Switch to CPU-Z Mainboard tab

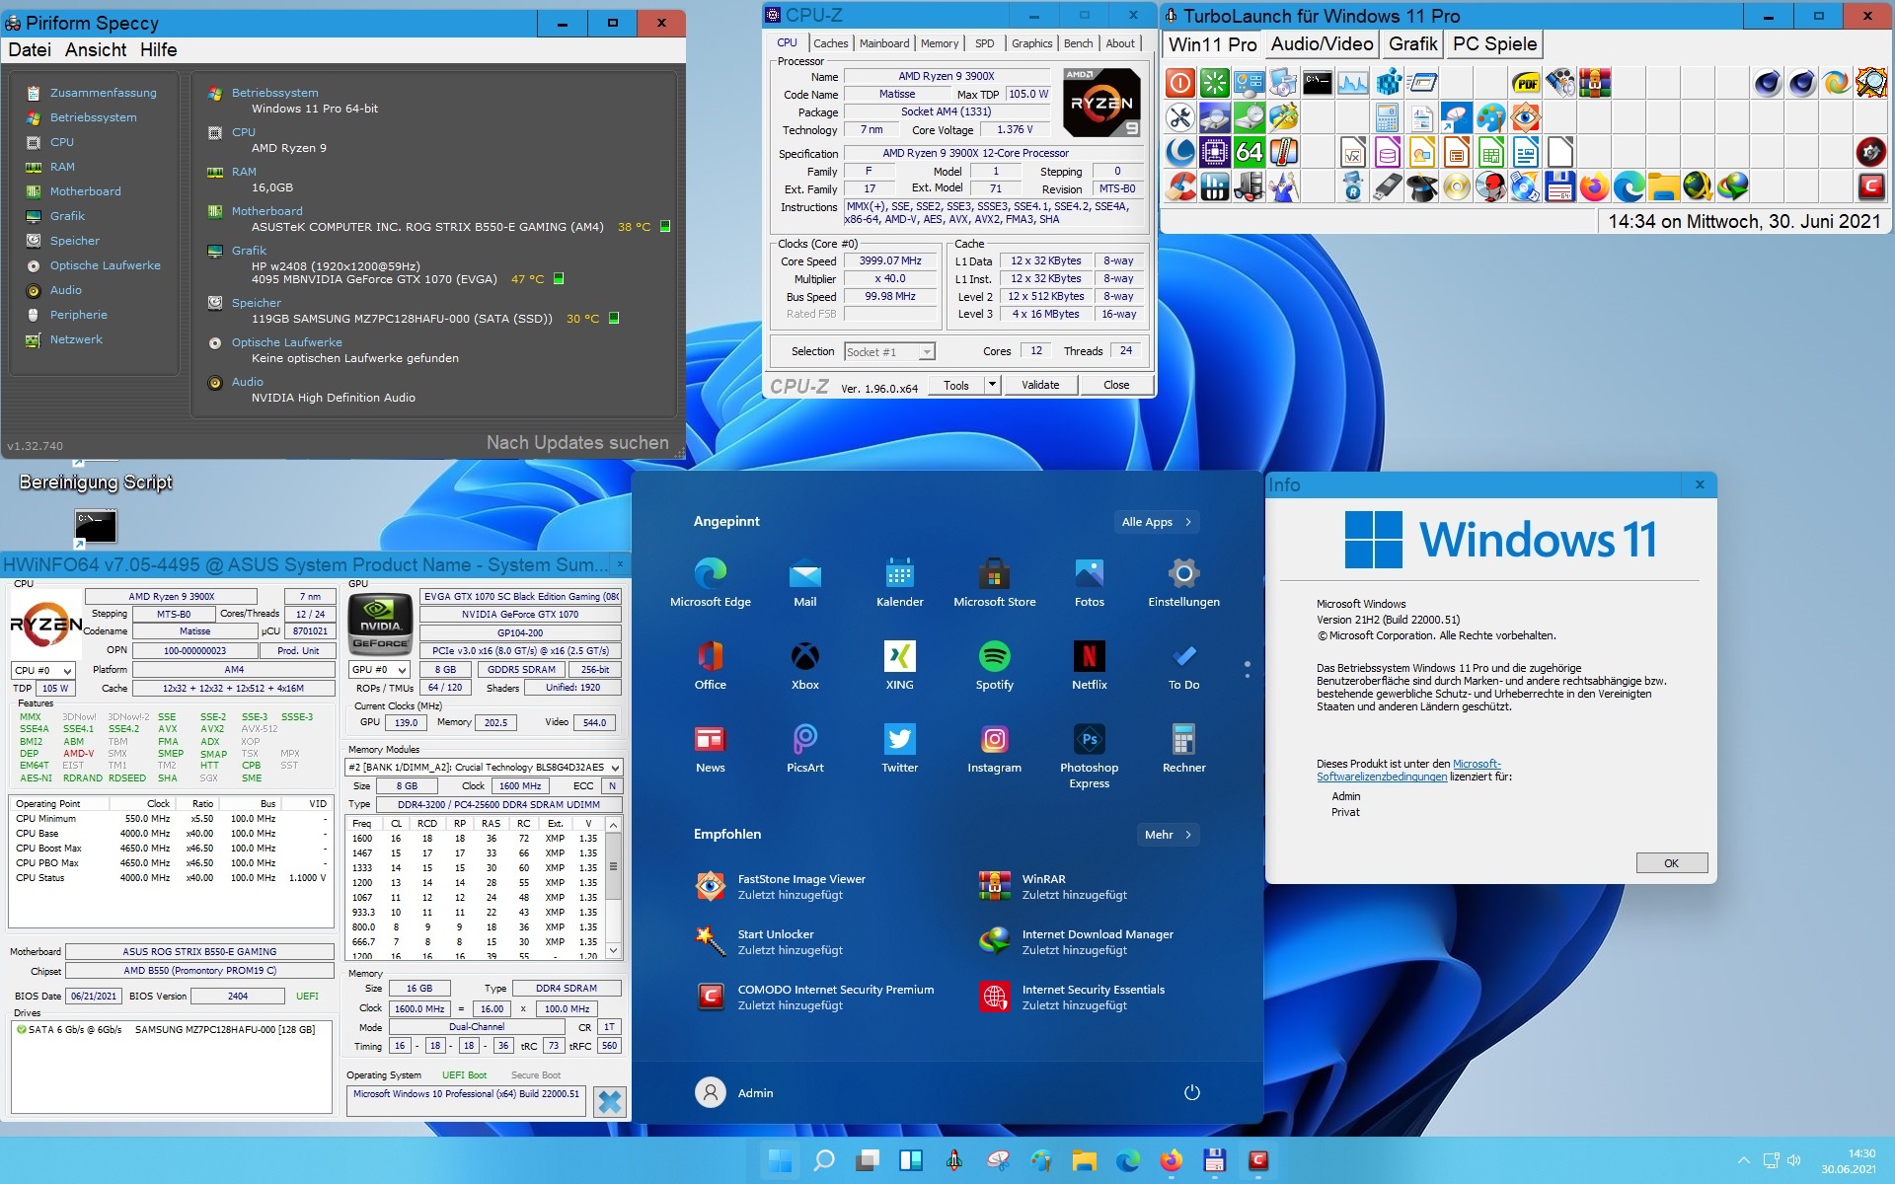883,43
